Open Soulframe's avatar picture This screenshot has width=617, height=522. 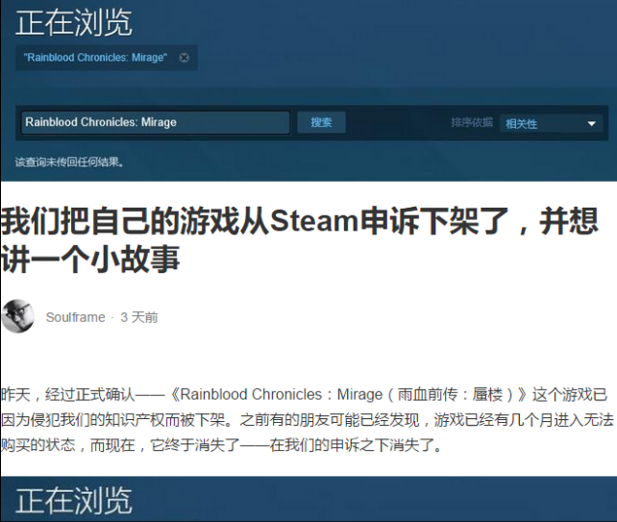17,316
